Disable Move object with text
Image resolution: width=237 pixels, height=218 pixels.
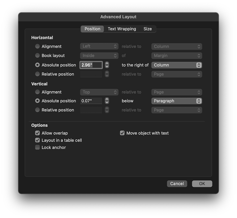pos(122,133)
